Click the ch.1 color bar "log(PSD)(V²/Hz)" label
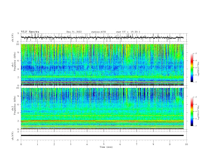The height and width of the screenshot is (162, 210). pyautogui.click(x=199, y=69)
